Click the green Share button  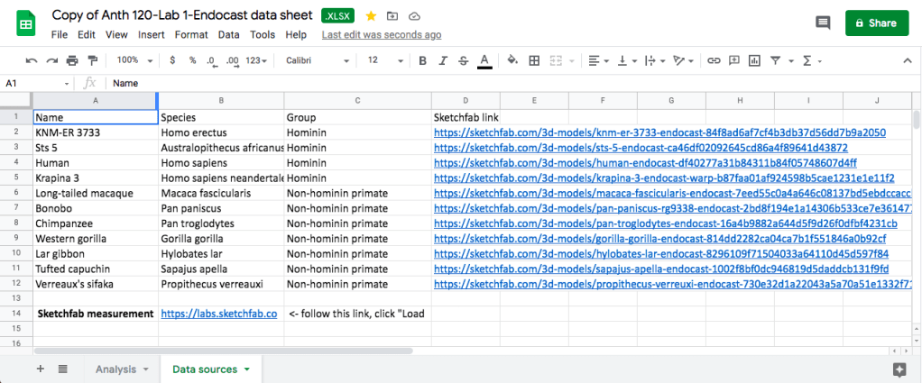[876, 23]
